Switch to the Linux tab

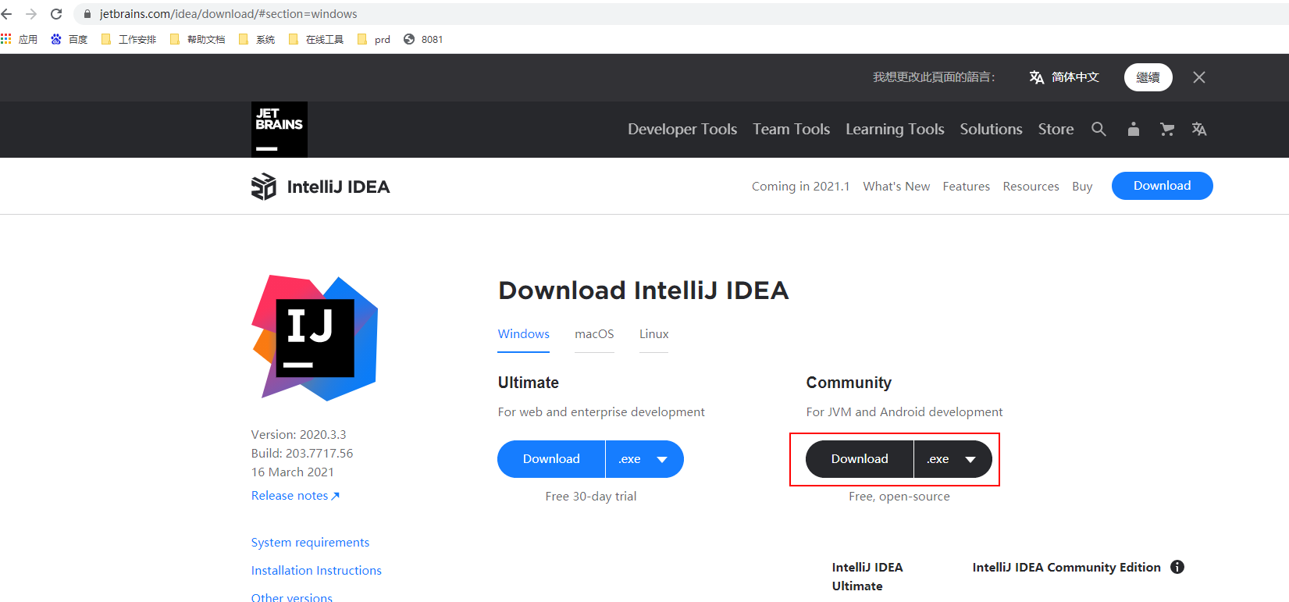click(x=653, y=334)
